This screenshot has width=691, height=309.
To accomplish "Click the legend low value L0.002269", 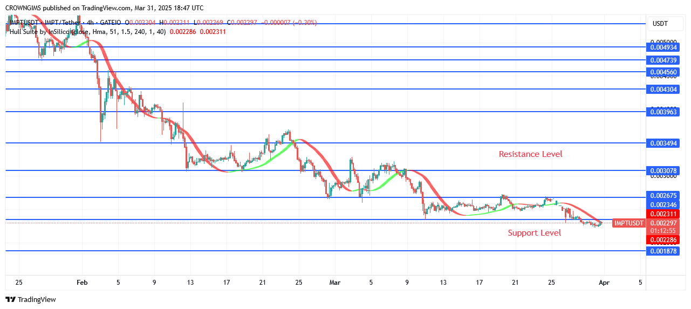I will coord(209,23).
